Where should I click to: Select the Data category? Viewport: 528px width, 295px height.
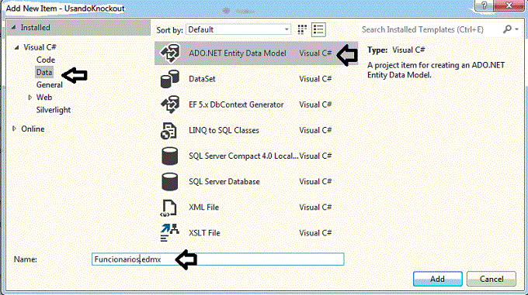coord(44,72)
